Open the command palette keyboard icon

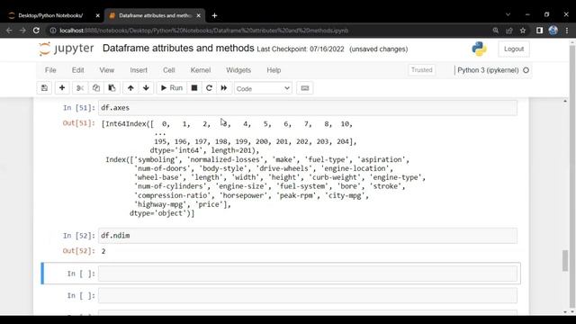pos(305,88)
